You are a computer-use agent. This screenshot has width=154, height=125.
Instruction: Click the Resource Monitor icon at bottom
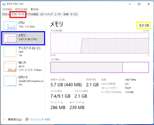click(27, 119)
